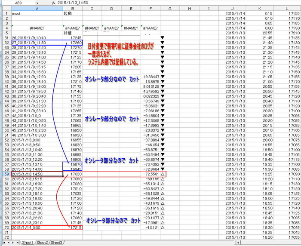Select column C header
Screen dimensions: 301x246
tap(92, 9)
